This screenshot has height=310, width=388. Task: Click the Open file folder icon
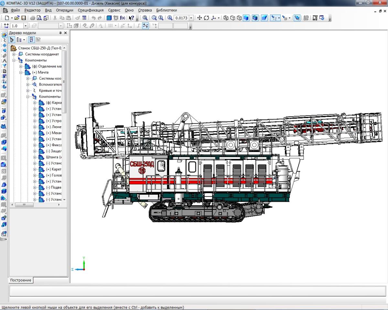click(x=17, y=18)
